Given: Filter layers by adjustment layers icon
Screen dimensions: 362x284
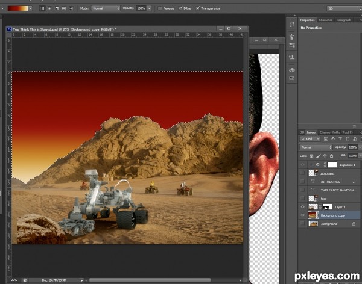Looking at the screenshot, I should 333,139.
